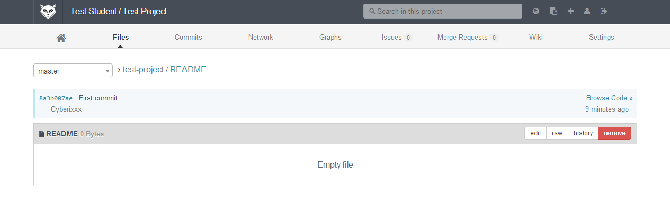The image size is (670, 211).
Task: Click the edit button for README
Action: click(x=535, y=133)
